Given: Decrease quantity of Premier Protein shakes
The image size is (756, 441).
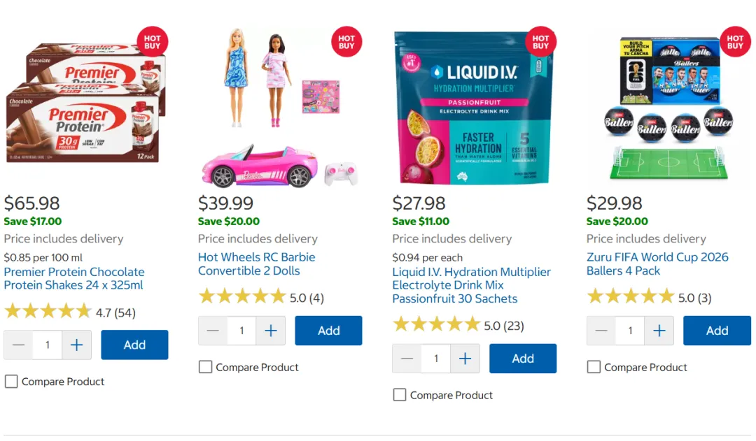Looking at the screenshot, I should (18, 345).
